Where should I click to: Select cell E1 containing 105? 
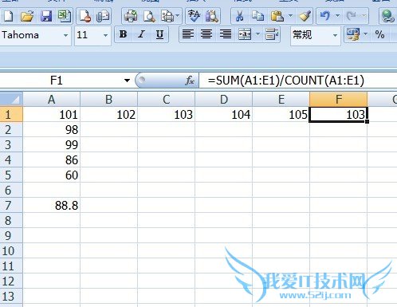[x=281, y=115]
